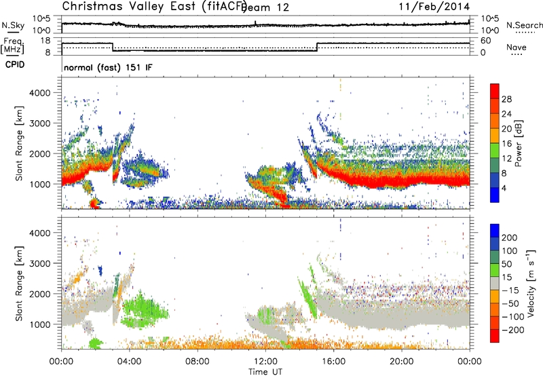Click the Slant Range [km] label of power panel
Screen dimensions: 543x376
(x=19, y=143)
